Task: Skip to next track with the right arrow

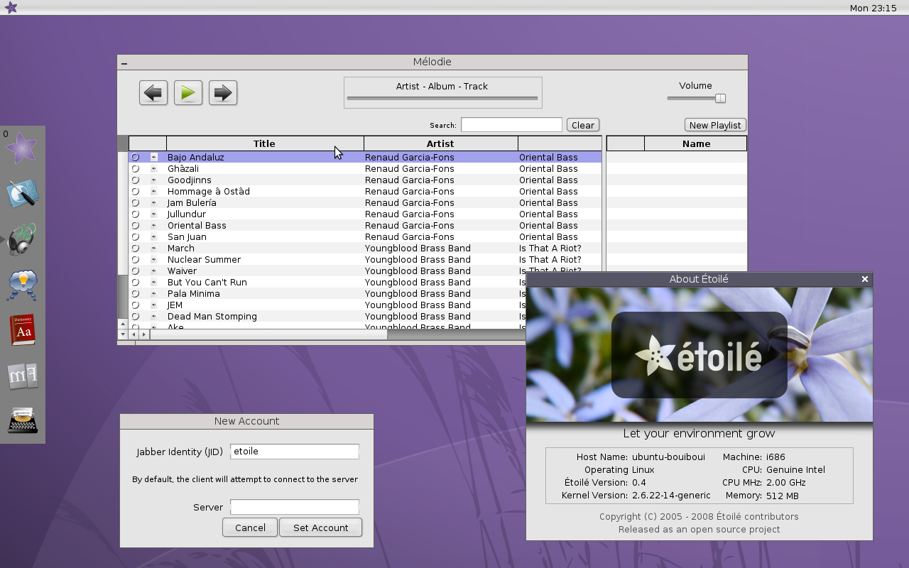Action: tap(223, 93)
